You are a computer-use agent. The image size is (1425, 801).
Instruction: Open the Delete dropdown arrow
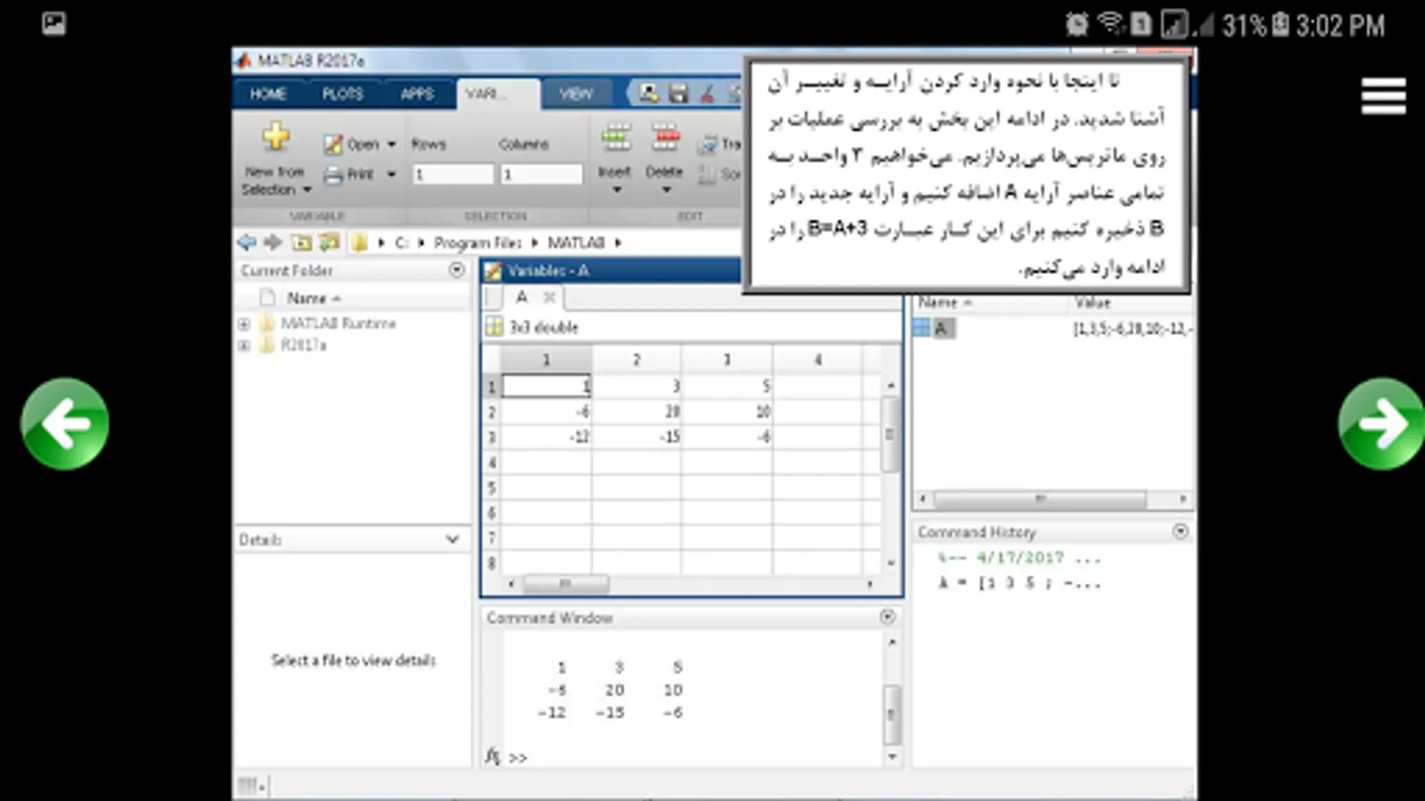[665, 190]
